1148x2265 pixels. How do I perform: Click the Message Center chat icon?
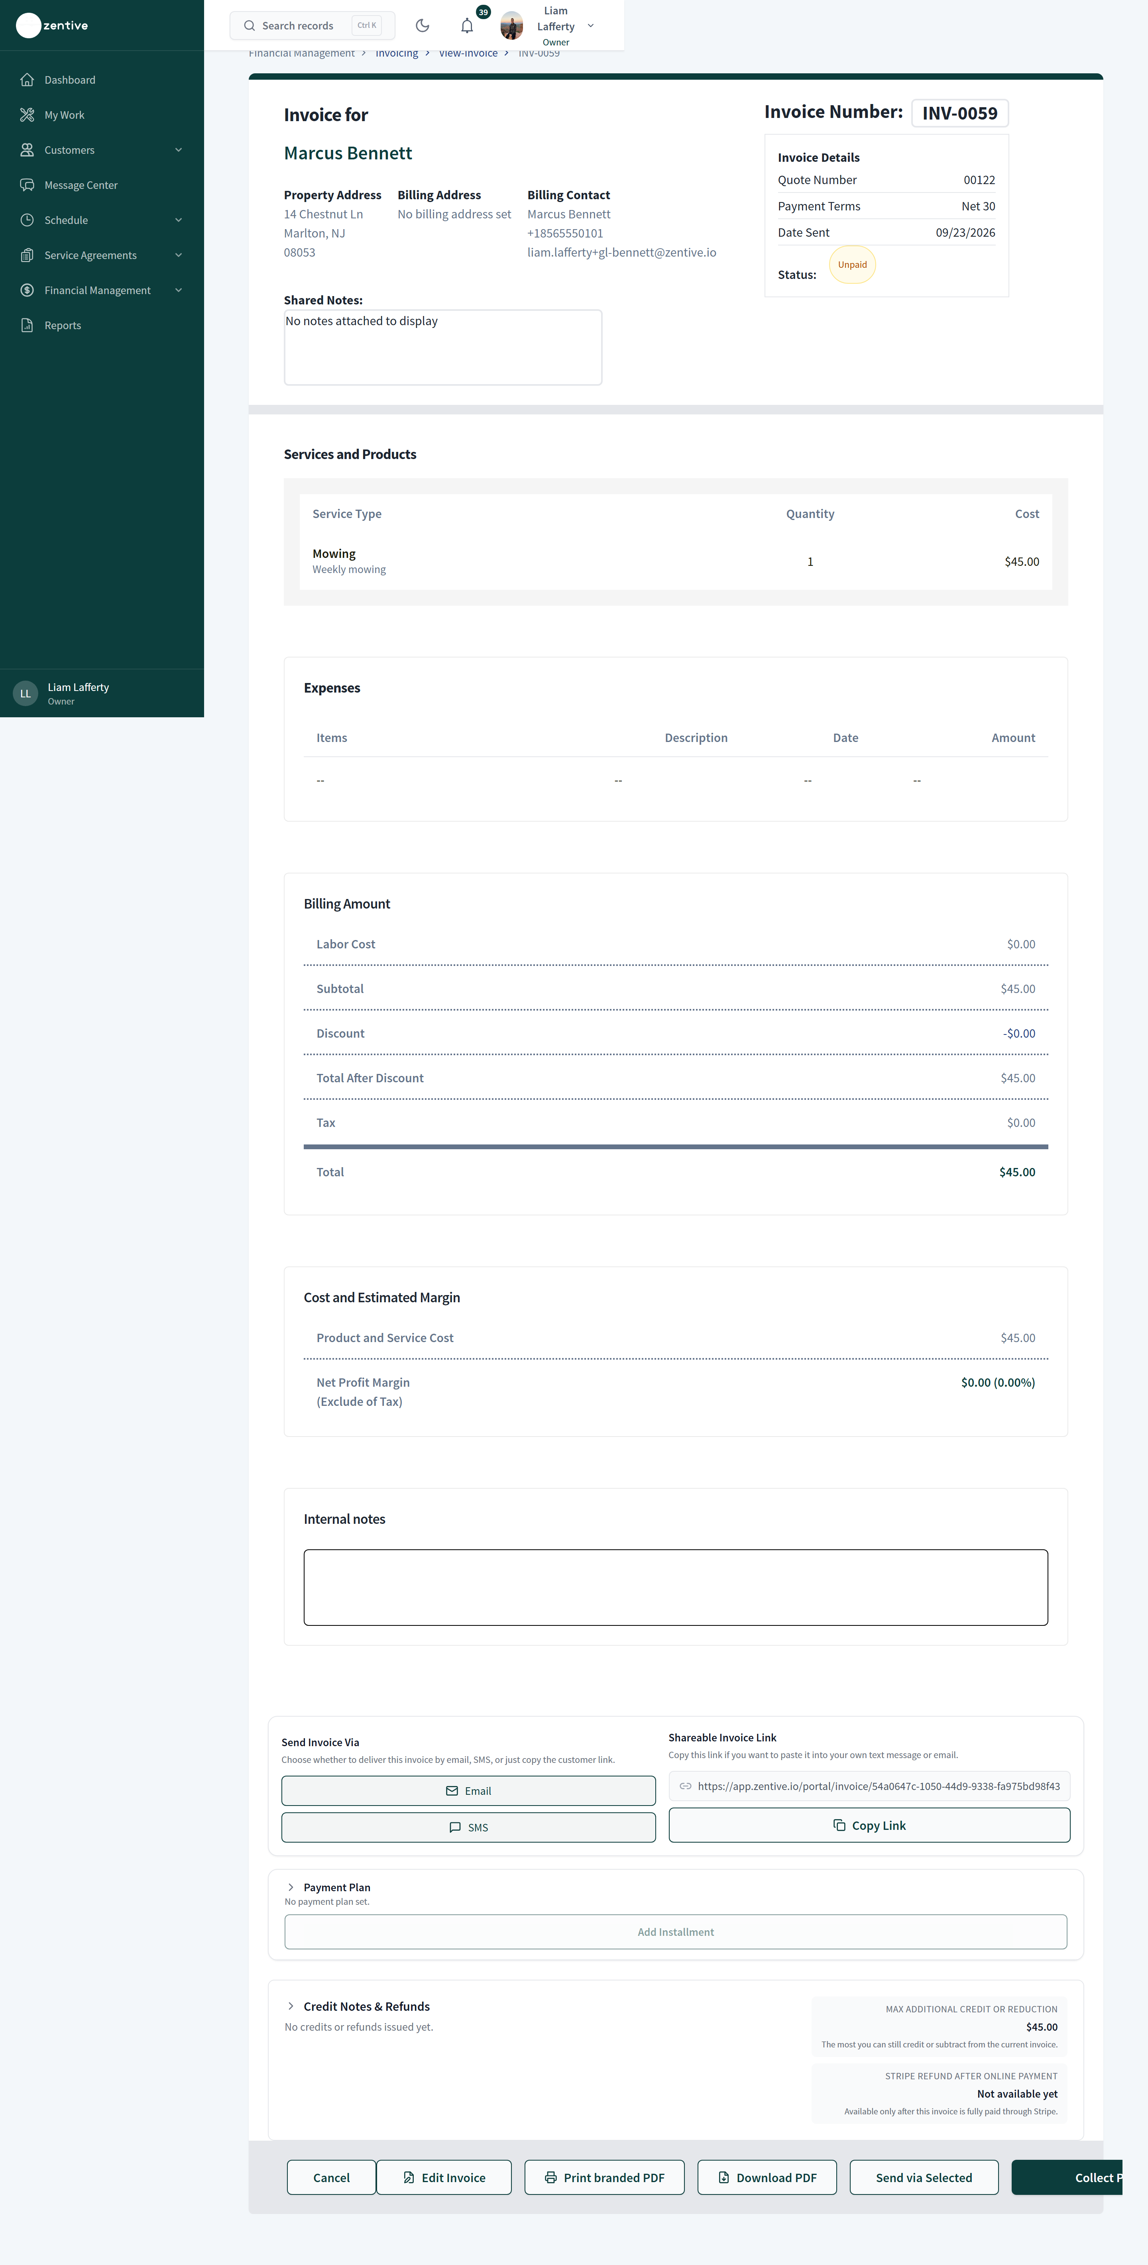(27, 186)
